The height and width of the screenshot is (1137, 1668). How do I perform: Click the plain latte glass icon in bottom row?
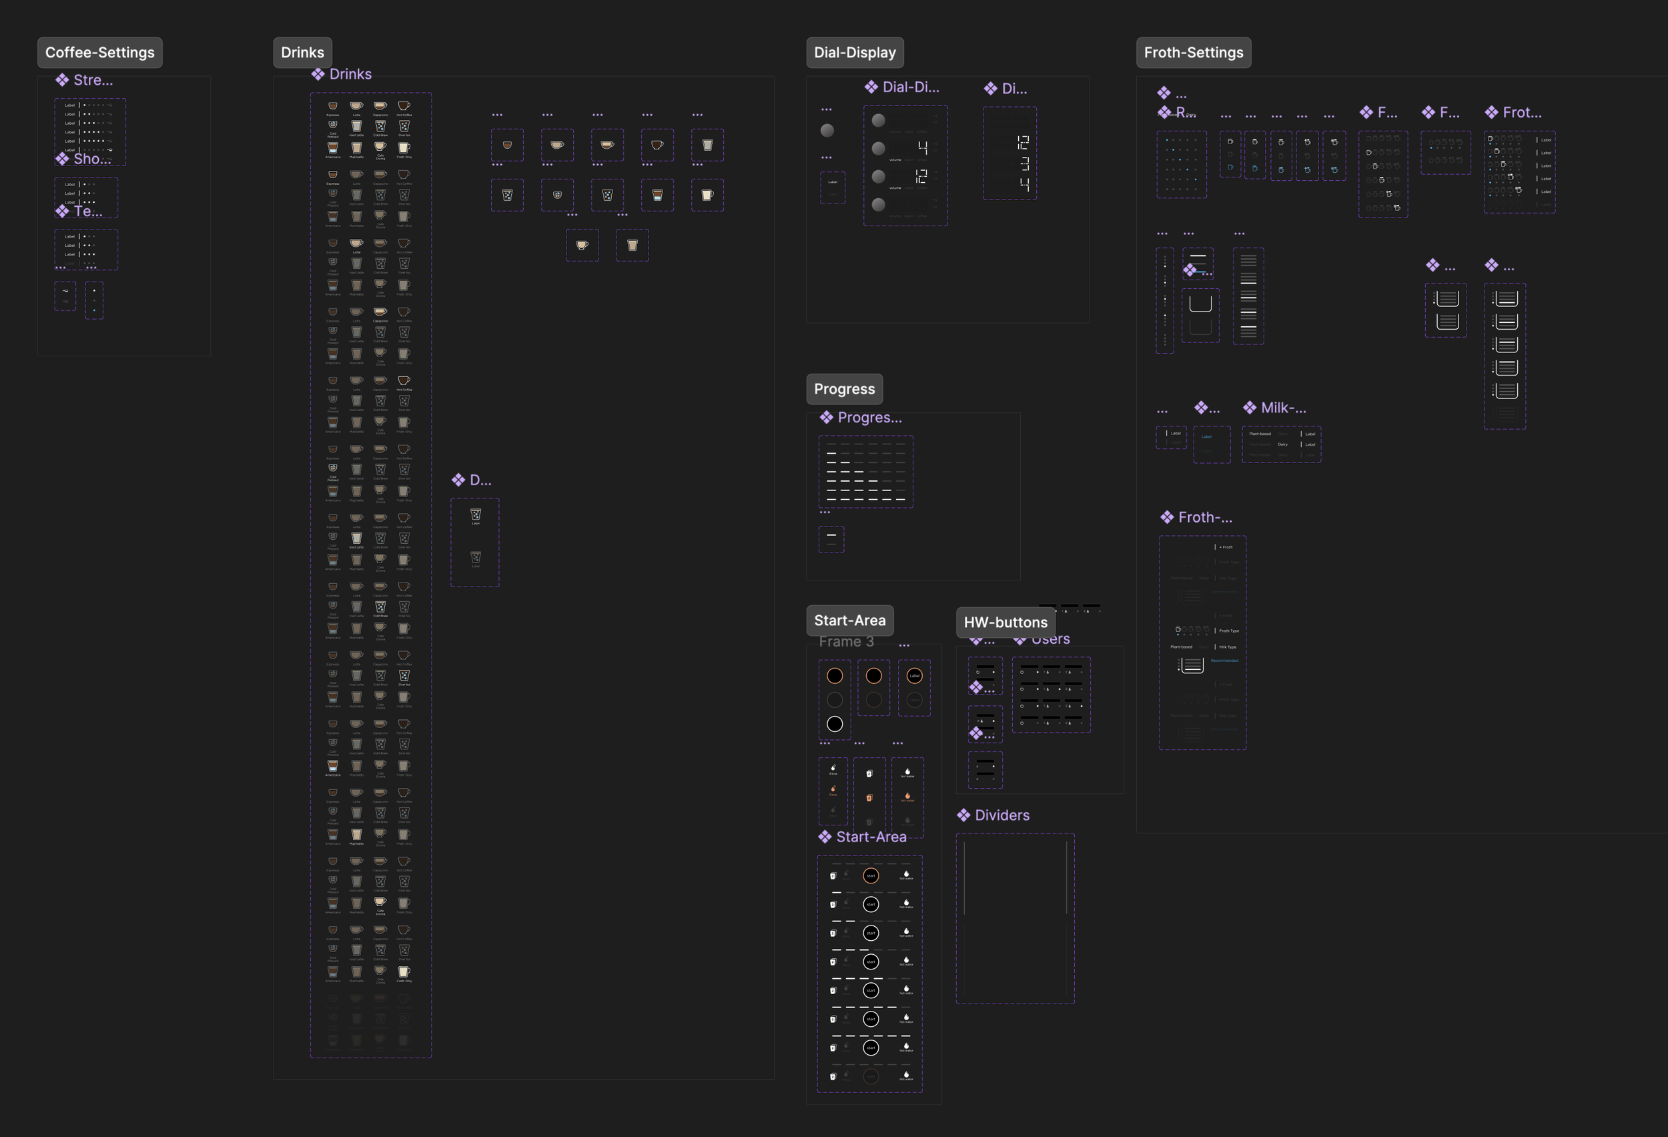[x=633, y=246]
